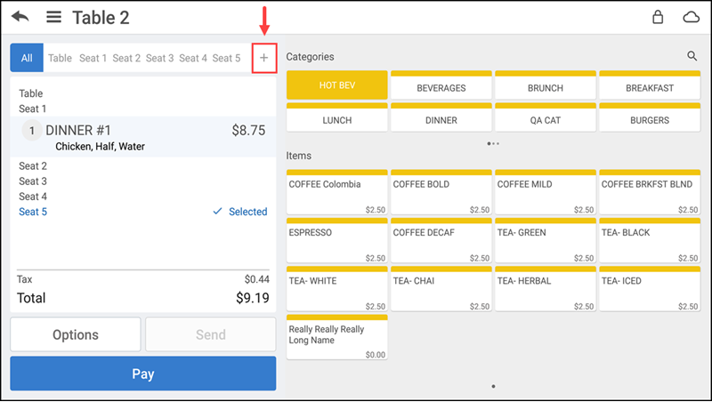Switch to the Seat 3 tab
Image resolution: width=712 pixels, height=402 pixels.
click(159, 58)
